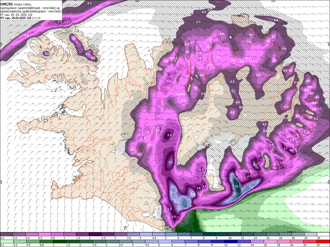
Task: Select the 4.1 precipitation value label
Action: [x=255, y=165]
